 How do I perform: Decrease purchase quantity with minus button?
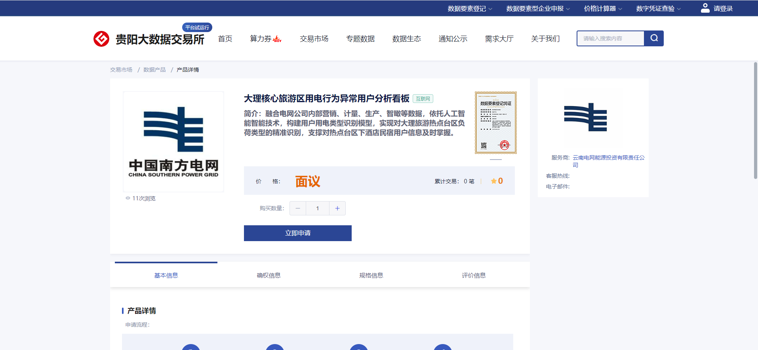(x=298, y=208)
